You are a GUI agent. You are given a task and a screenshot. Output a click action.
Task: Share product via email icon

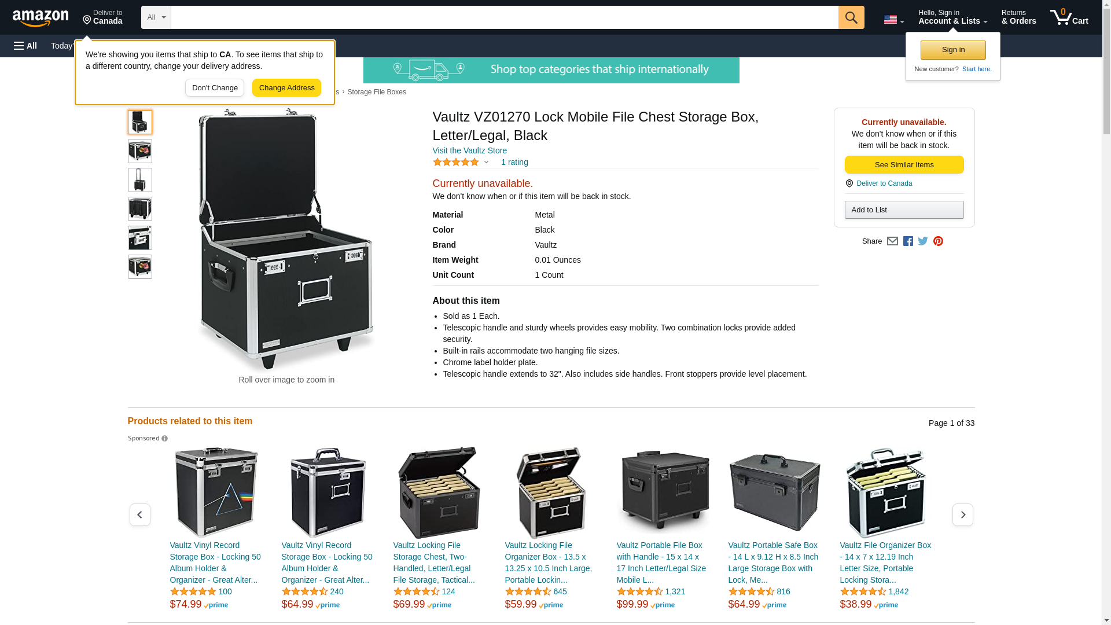coord(892,241)
